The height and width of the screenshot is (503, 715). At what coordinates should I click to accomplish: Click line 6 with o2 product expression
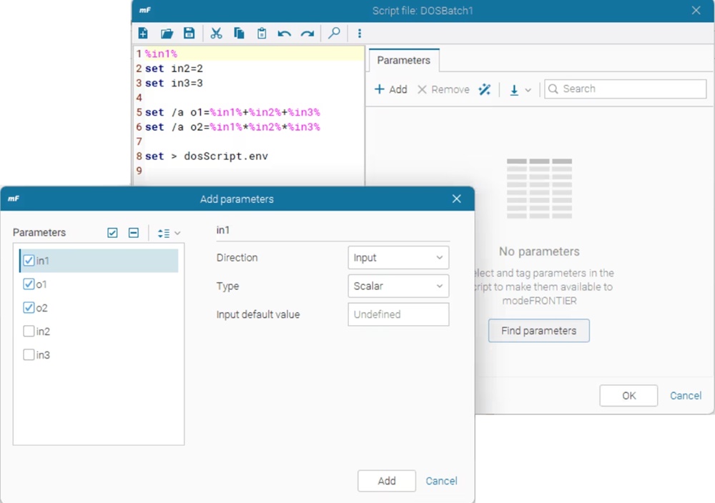tap(232, 126)
